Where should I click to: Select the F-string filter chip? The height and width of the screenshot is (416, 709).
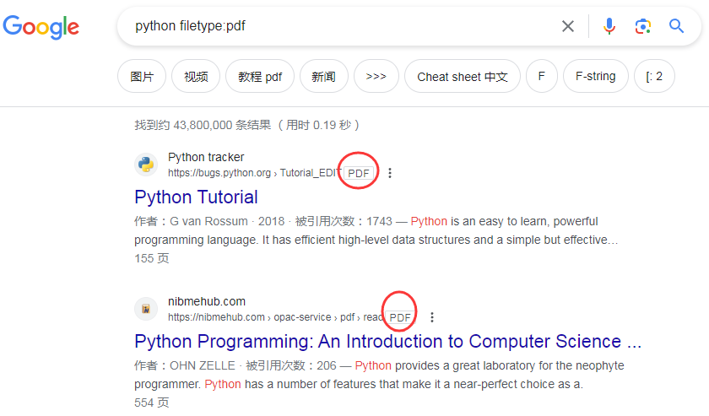596,77
